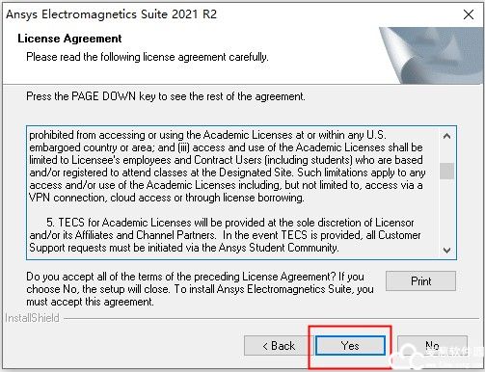Click scrollbar track above the thumb
485x372 pixels.
point(446,153)
